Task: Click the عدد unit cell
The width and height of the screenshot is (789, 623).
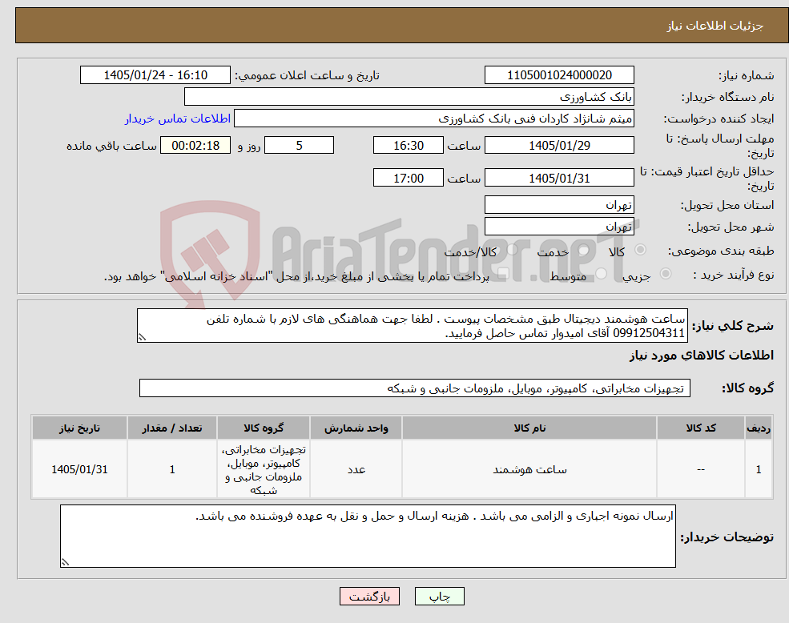Action: (x=356, y=469)
